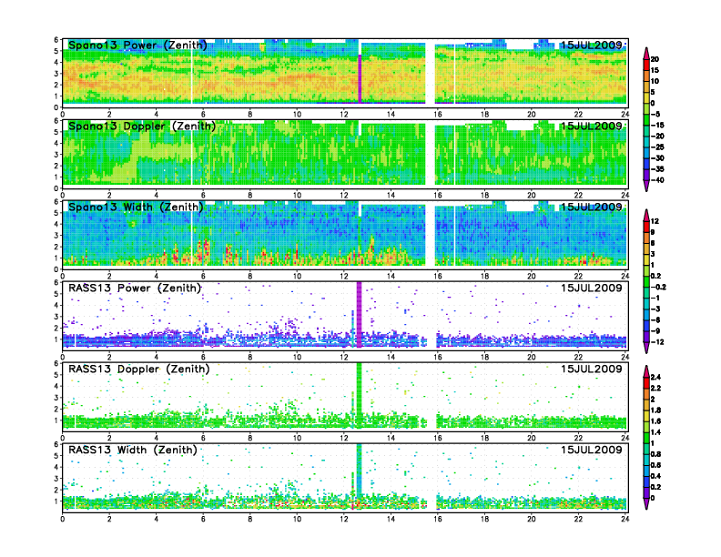Click the "-0.2" label on the middle colorbar
Viewport: 721px width, 557px height.
[658, 287]
